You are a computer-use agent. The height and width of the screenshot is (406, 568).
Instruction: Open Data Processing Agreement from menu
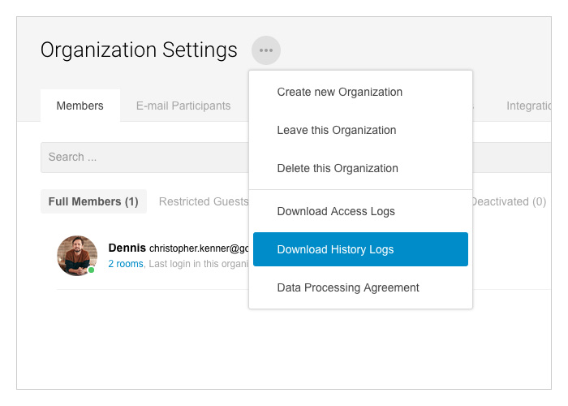[348, 287]
